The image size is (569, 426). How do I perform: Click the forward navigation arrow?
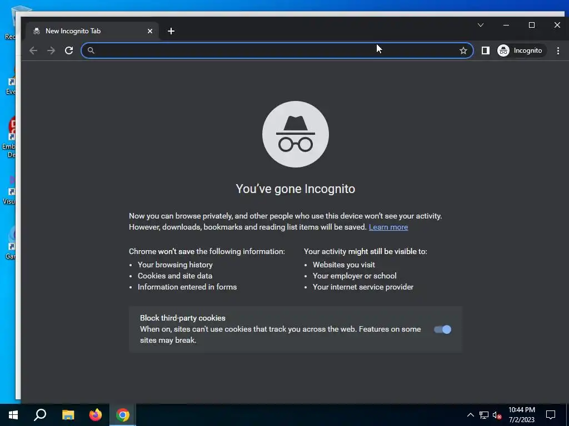[x=51, y=50]
